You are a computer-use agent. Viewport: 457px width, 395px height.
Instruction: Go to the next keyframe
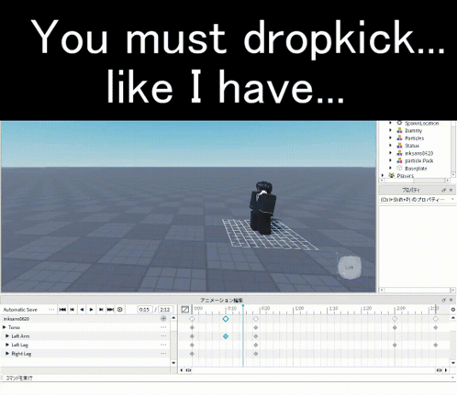[x=101, y=310]
